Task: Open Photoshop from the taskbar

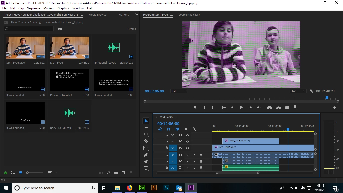Action: pos(166,188)
